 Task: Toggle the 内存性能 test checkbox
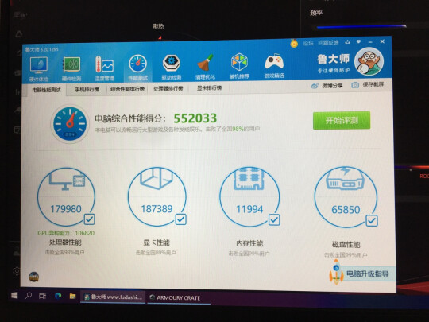[x=274, y=219]
